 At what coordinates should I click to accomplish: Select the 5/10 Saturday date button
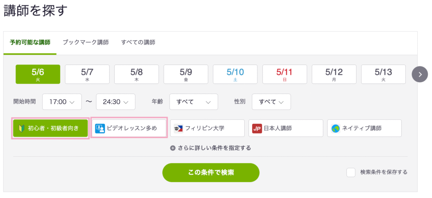coord(235,74)
